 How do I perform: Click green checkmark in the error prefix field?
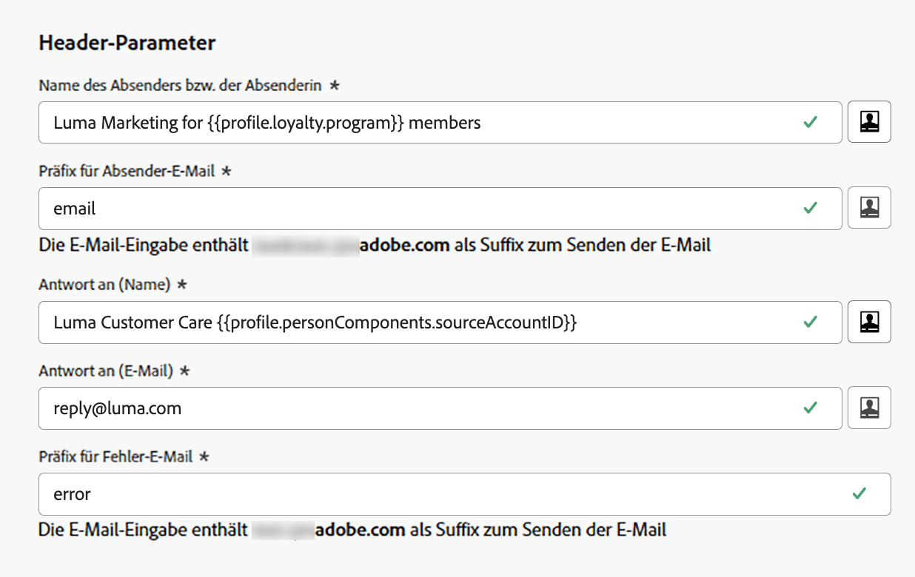859,493
